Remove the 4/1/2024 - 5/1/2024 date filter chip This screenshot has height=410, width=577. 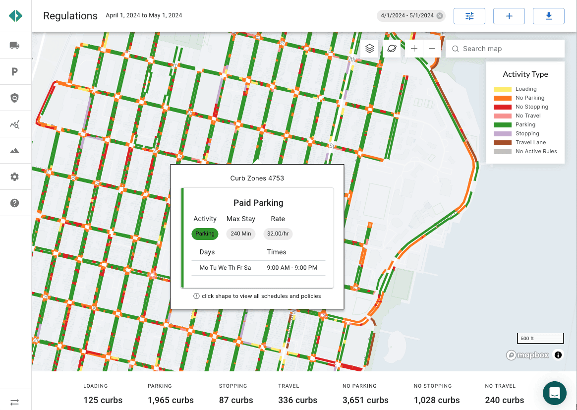click(440, 16)
